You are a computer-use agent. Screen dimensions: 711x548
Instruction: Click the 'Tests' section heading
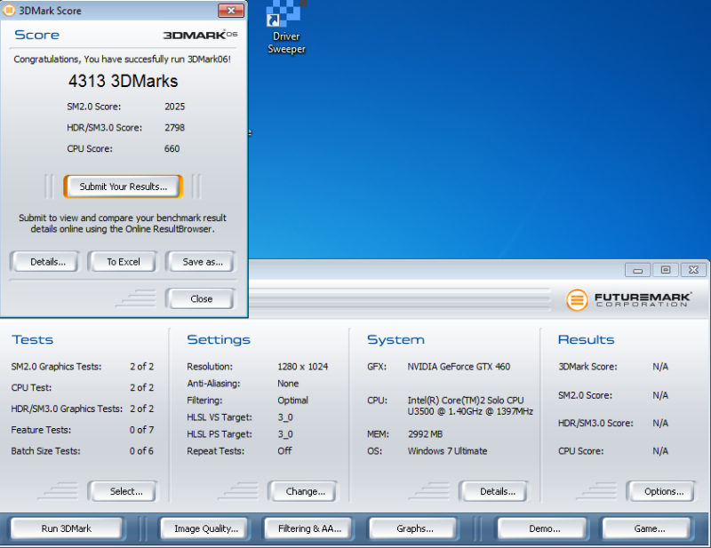(x=32, y=339)
